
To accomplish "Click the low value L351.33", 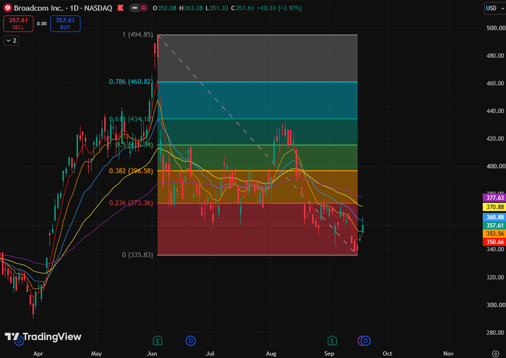I will [x=216, y=8].
